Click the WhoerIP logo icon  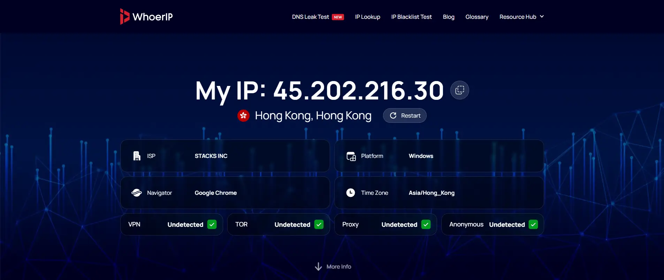coord(124,17)
